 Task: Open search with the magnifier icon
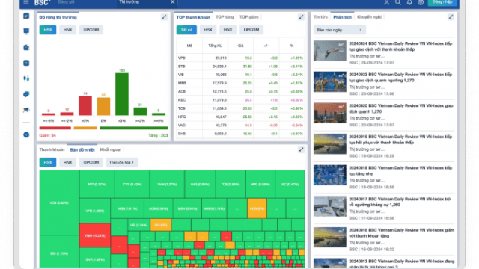(398, 2)
